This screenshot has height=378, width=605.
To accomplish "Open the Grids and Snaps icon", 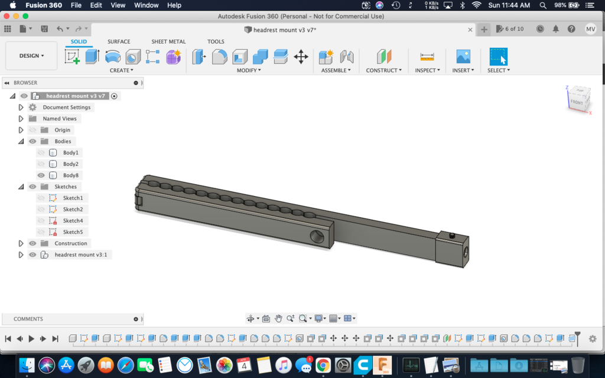I will (333, 318).
